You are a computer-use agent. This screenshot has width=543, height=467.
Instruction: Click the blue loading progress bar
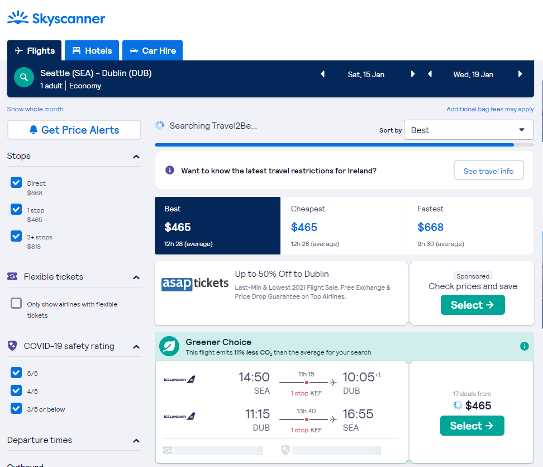coord(334,144)
